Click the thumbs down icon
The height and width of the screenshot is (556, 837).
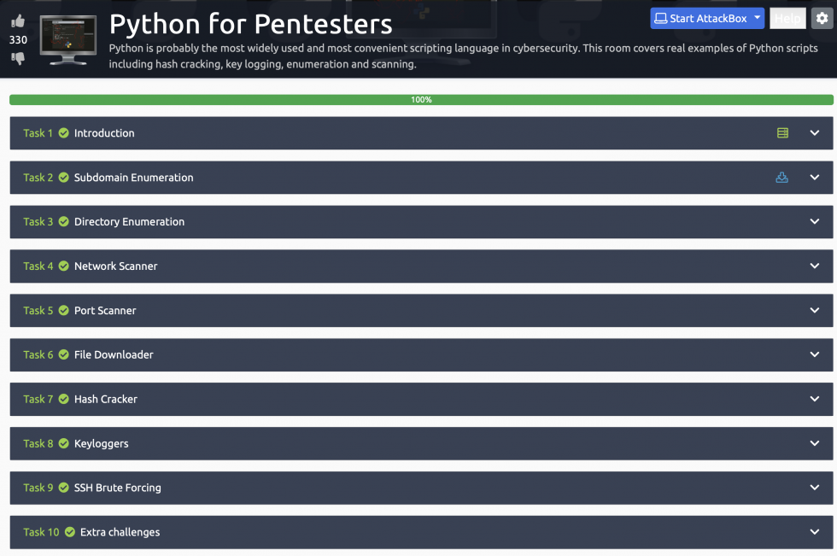pos(18,56)
